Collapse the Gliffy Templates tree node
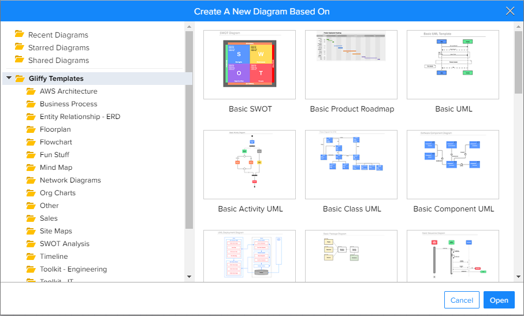Image resolution: width=524 pixels, height=316 pixels. coord(9,79)
